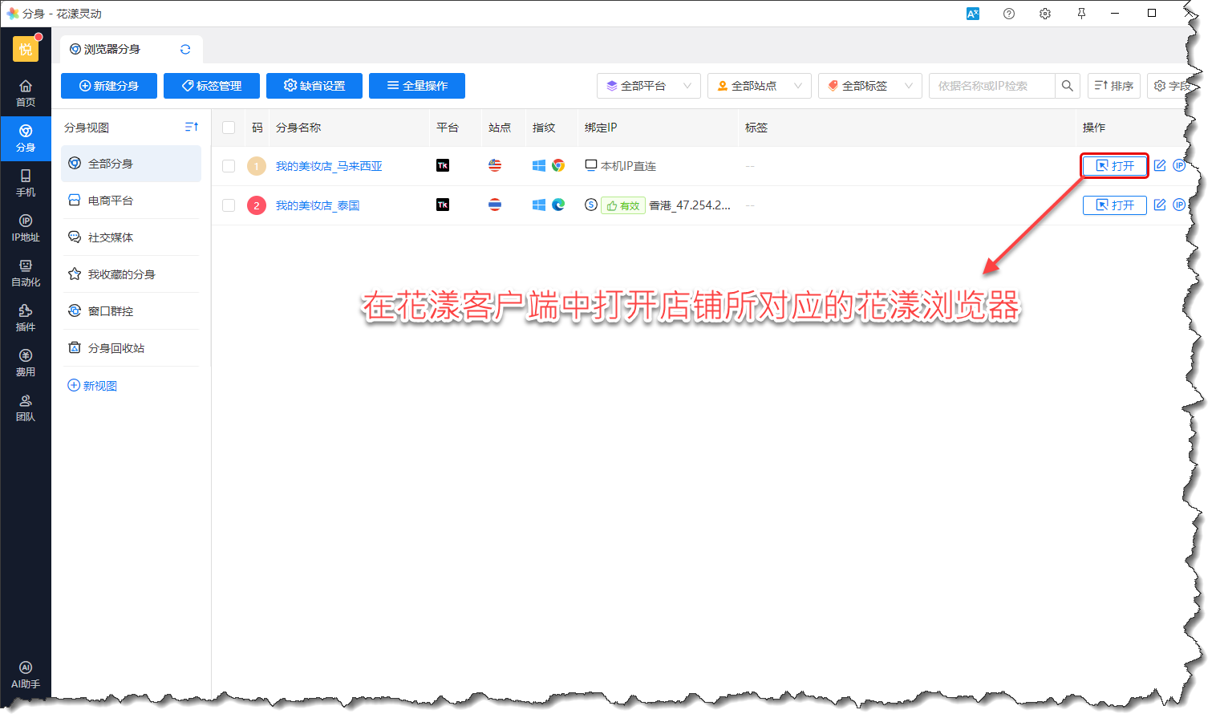
Task: Open the 插件 plugins section
Action: tap(26, 318)
